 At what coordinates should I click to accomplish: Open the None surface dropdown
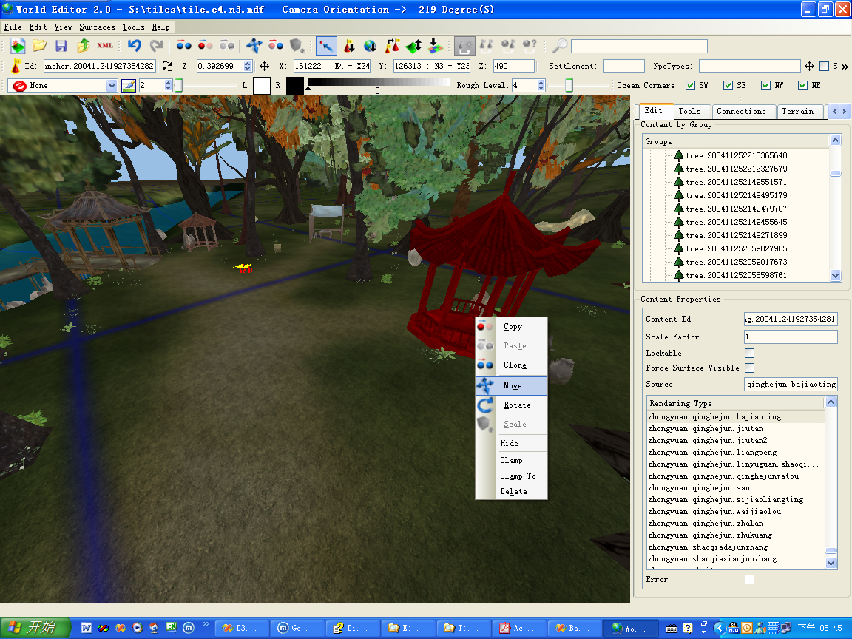coord(112,86)
